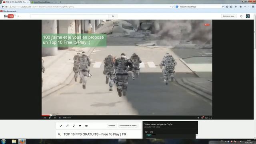
Task: Click the taskbar volume speaker icon
Action: (x=241, y=142)
